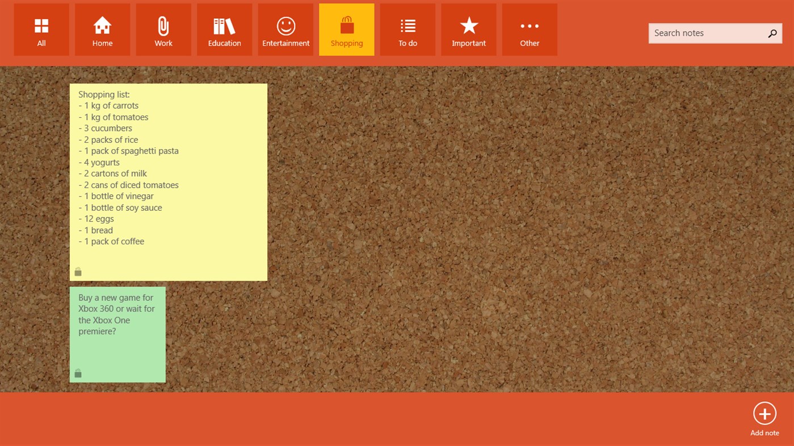Open the Work category filter
This screenshot has width=794, height=446.
tap(163, 29)
